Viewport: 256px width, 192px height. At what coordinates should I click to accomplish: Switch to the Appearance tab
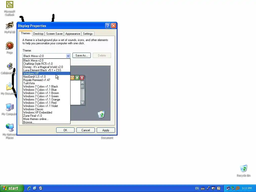click(x=73, y=34)
